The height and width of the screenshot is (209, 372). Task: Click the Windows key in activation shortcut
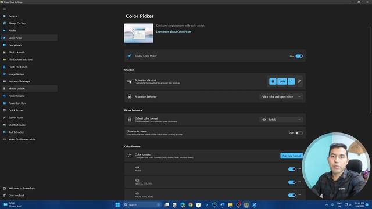[x=273, y=81]
